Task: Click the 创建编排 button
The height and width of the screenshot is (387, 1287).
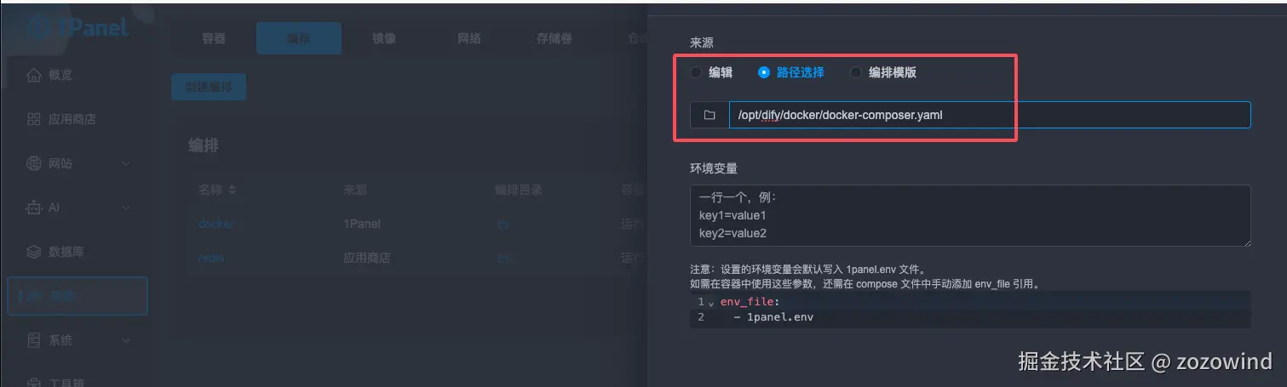Action: coord(209,87)
